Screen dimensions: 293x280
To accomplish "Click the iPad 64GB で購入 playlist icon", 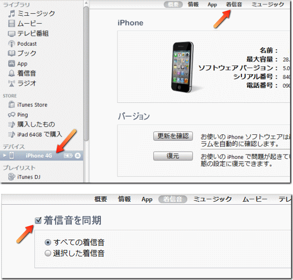I will 12,134.
